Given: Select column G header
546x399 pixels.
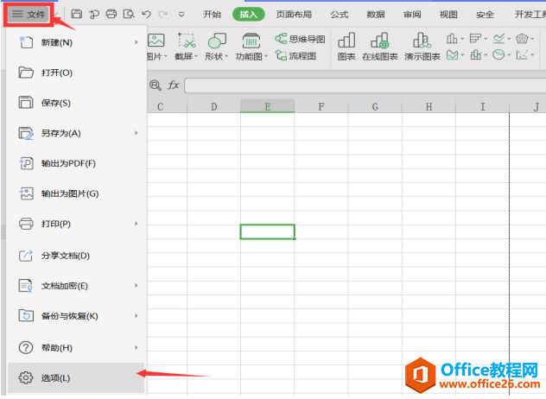Looking at the screenshot, I should (375, 106).
